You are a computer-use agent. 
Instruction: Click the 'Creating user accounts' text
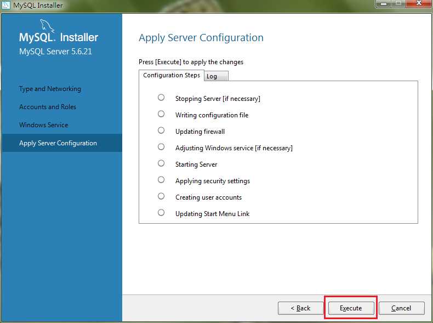coord(208,197)
